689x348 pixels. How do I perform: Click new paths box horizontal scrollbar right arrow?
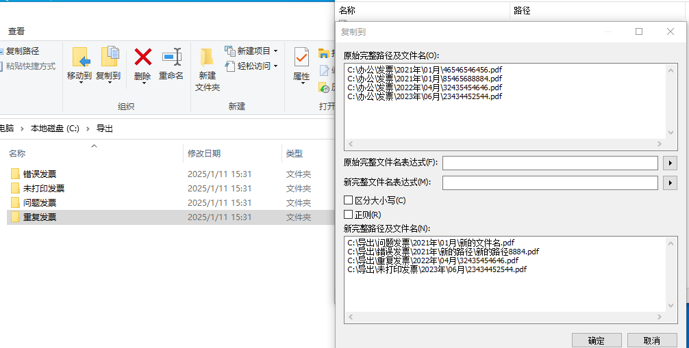tap(659, 317)
